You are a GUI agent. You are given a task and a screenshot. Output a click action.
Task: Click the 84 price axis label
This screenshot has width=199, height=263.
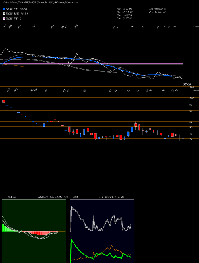pyautogui.click(x=191, y=122)
